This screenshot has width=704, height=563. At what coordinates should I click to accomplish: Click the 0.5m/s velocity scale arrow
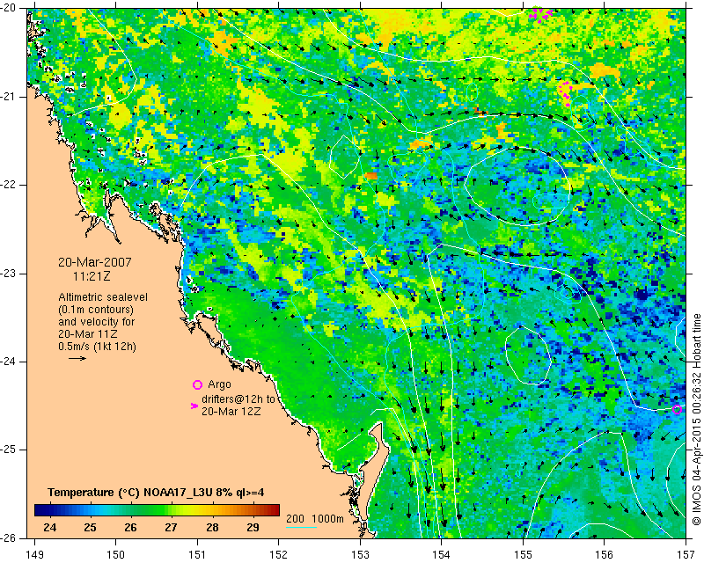point(77,358)
